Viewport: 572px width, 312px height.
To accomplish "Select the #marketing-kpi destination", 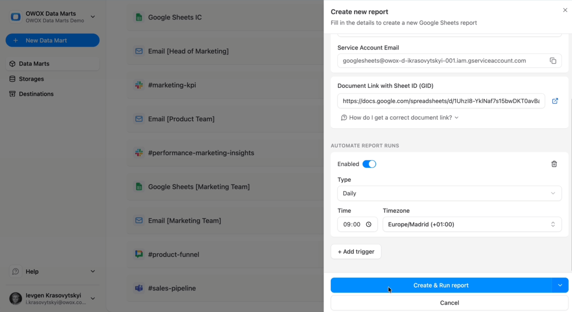I will tap(225, 85).
